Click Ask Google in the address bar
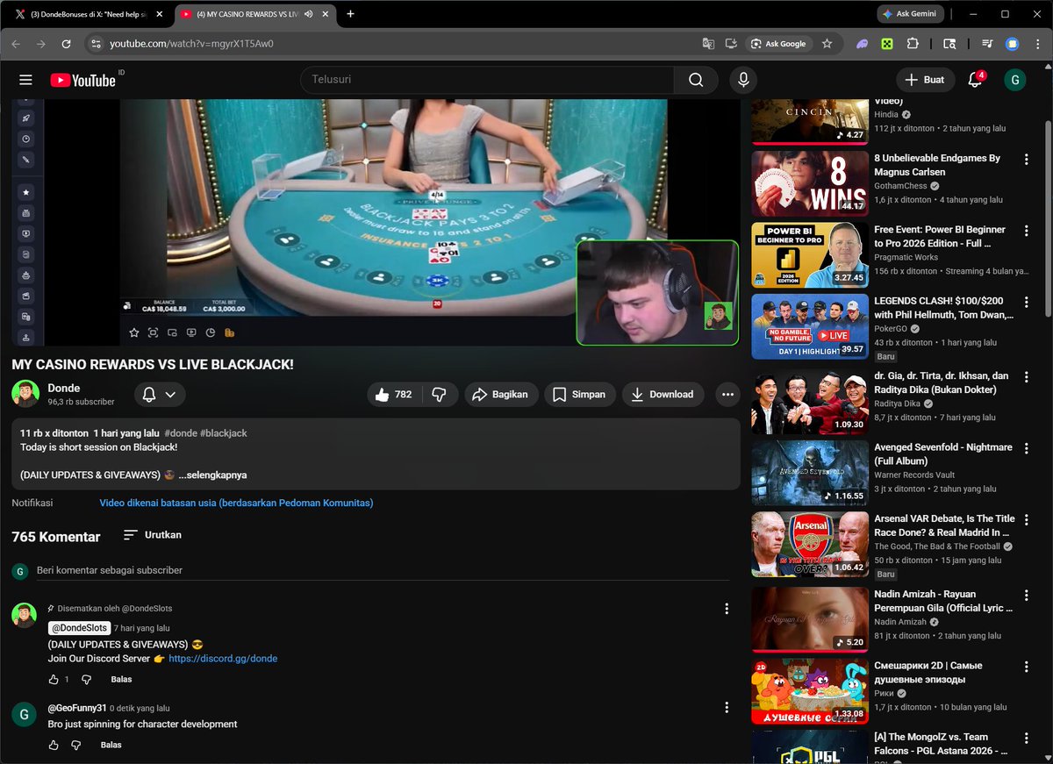Screen dimensions: 1053x764 point(778,44)
